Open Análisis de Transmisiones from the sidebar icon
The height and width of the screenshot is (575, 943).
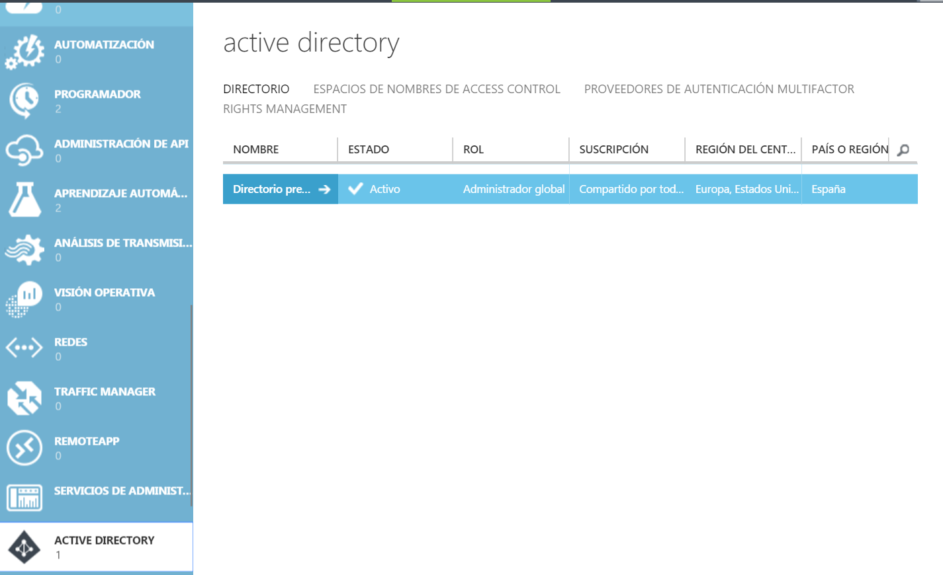24,250
